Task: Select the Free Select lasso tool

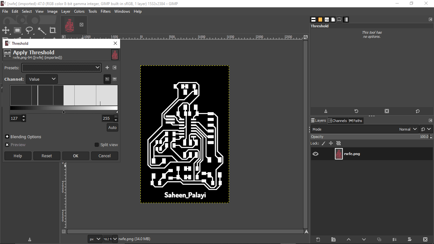Action: point(29,30)
